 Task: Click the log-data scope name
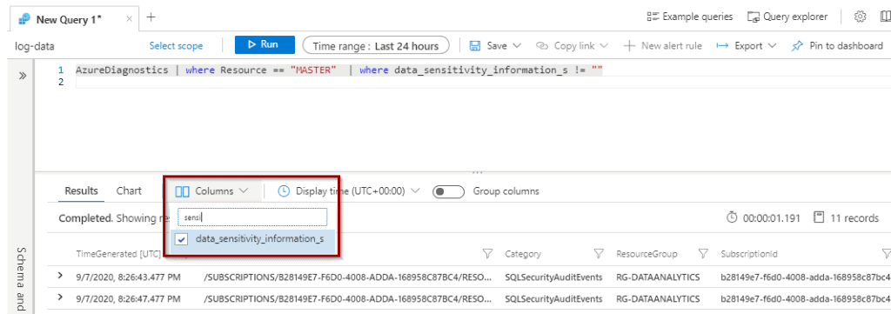coord(35,46)
